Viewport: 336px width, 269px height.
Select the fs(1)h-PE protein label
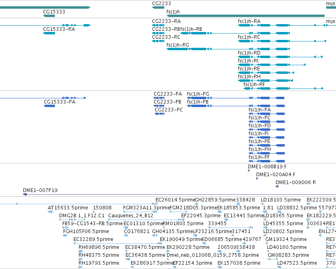(259, 141)
